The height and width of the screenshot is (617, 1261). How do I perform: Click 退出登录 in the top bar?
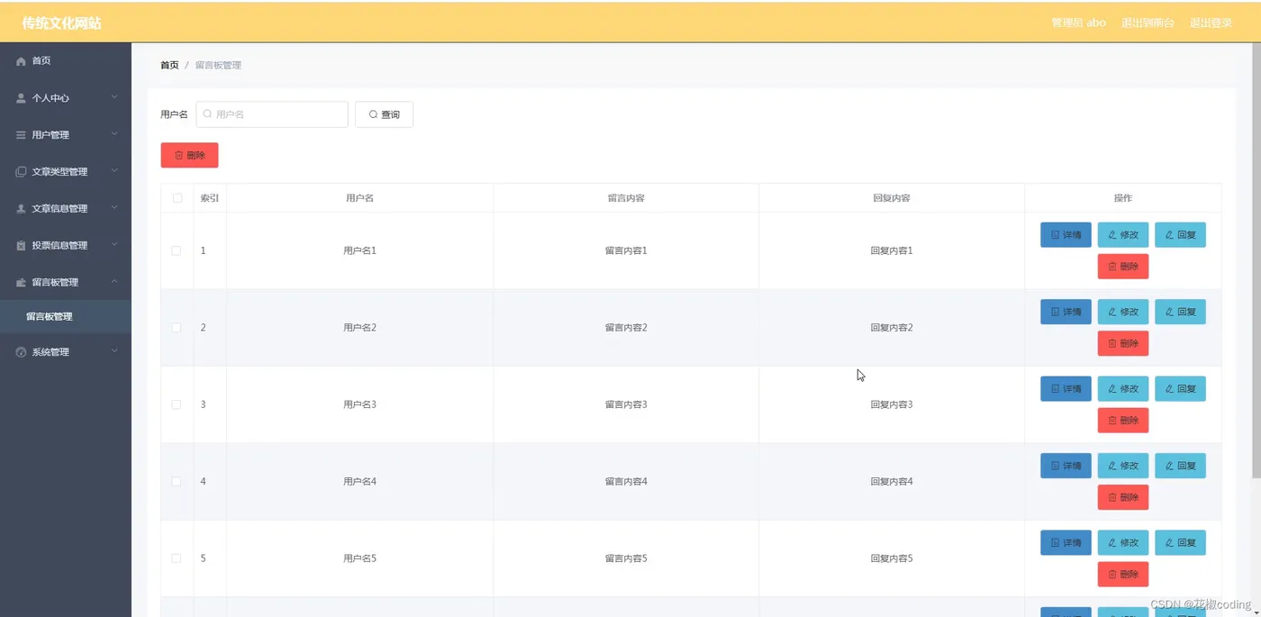coord(1211,23)
